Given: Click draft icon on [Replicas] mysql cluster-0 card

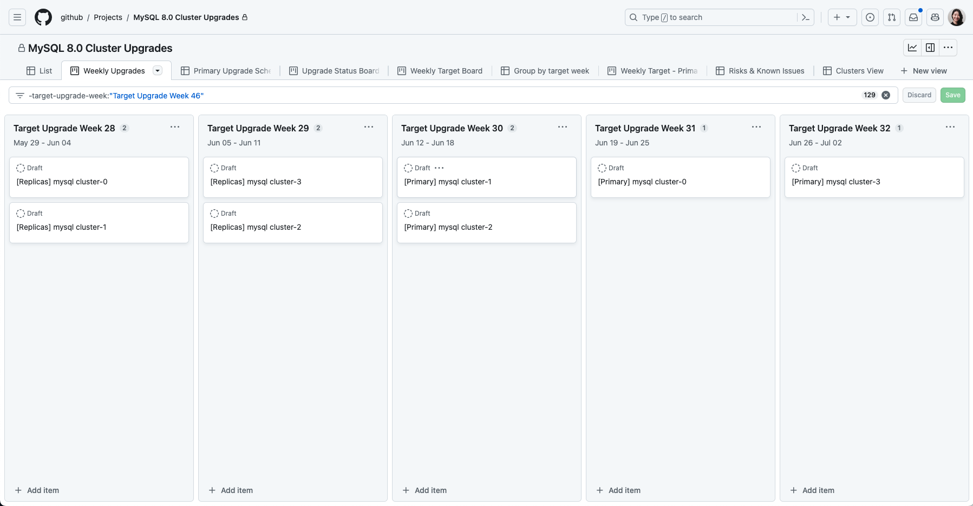Looking at the screenshot, I should tap(21, 168).
